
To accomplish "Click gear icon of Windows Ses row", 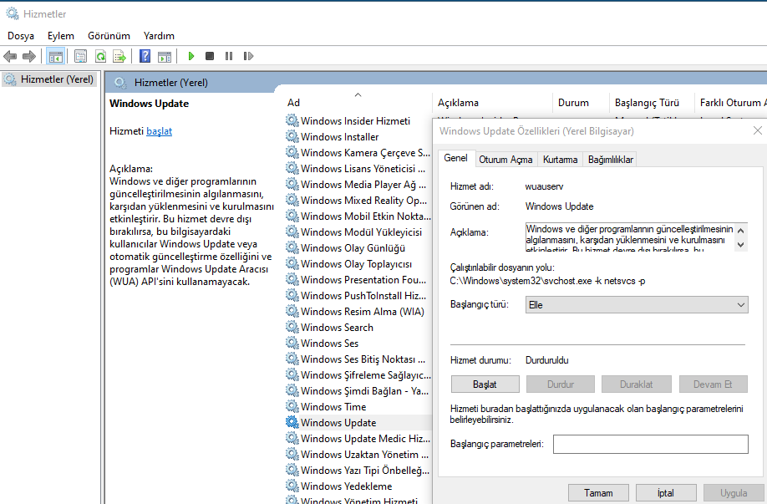I will coord(292,343).
